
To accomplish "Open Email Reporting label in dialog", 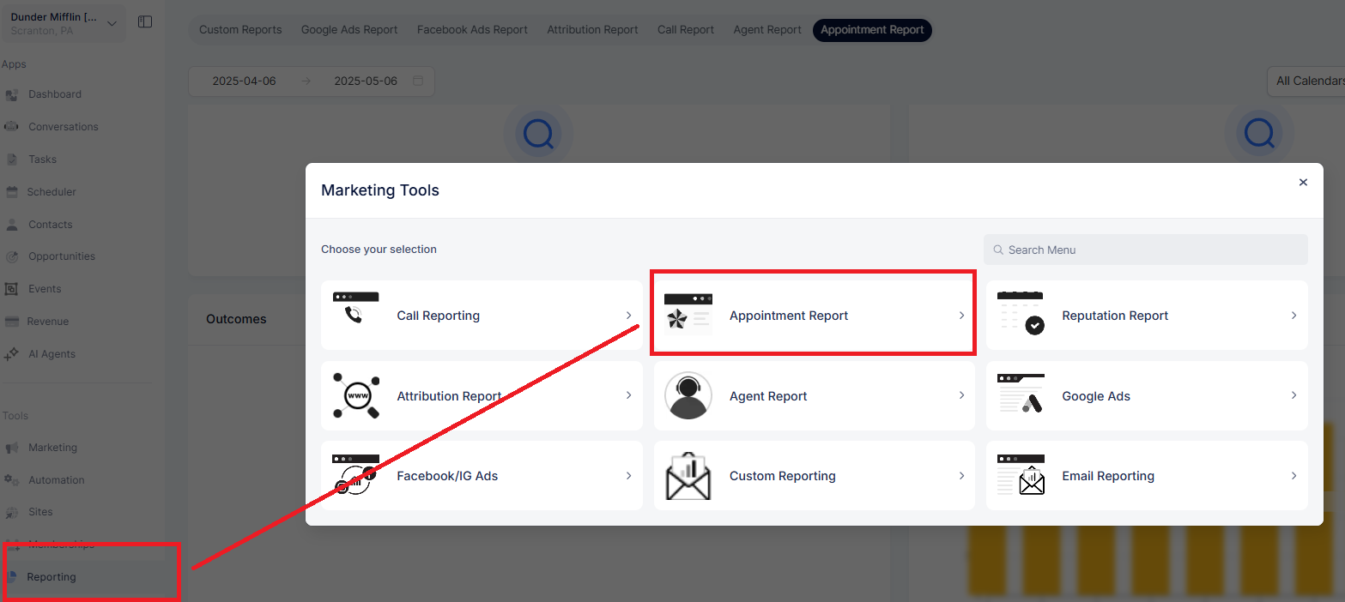I will click(x=1108, y=476).
